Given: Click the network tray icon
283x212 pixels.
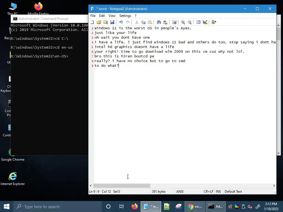Looking at the screenshot, I should click(x=230, y=206).
